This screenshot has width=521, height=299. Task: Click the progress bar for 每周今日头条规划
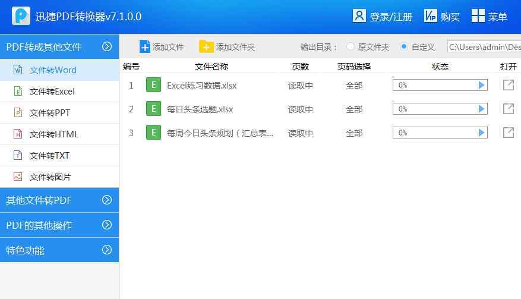tap(440, 133)
